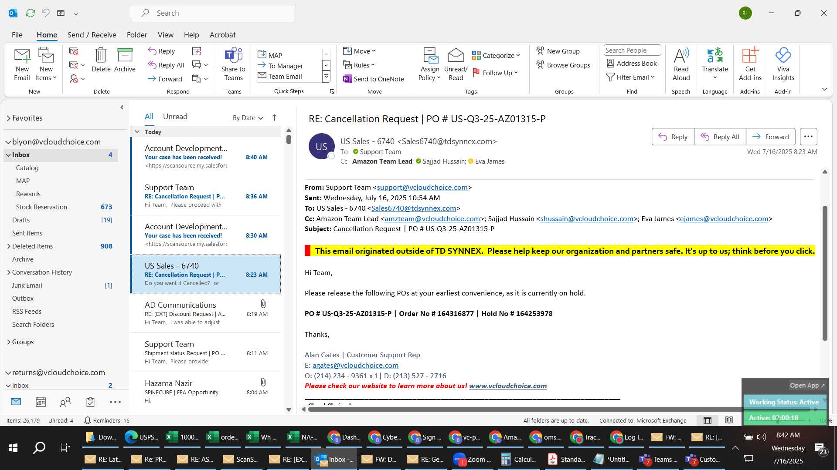Collapse the Today group header
The width and height of the screenshot is (837, 470).
[137, 131]
